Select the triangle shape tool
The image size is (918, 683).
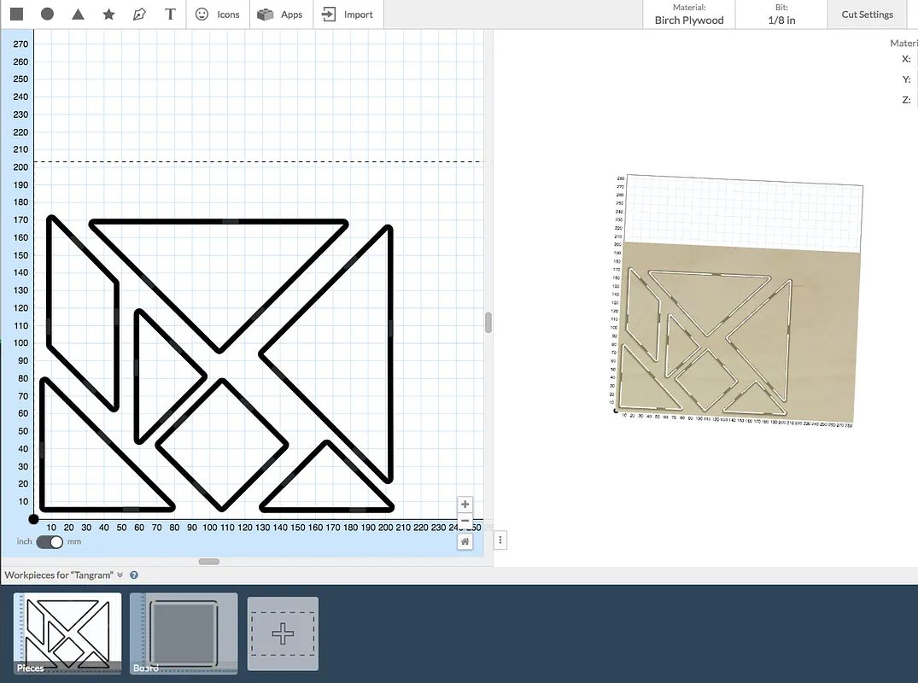pos(78,15)
